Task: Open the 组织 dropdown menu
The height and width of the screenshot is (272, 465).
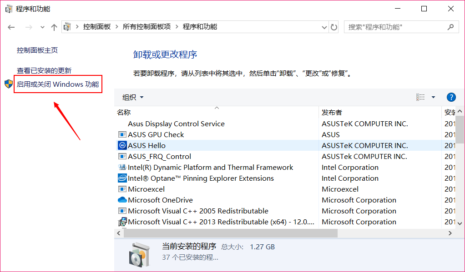Action: tap(133, 97)
